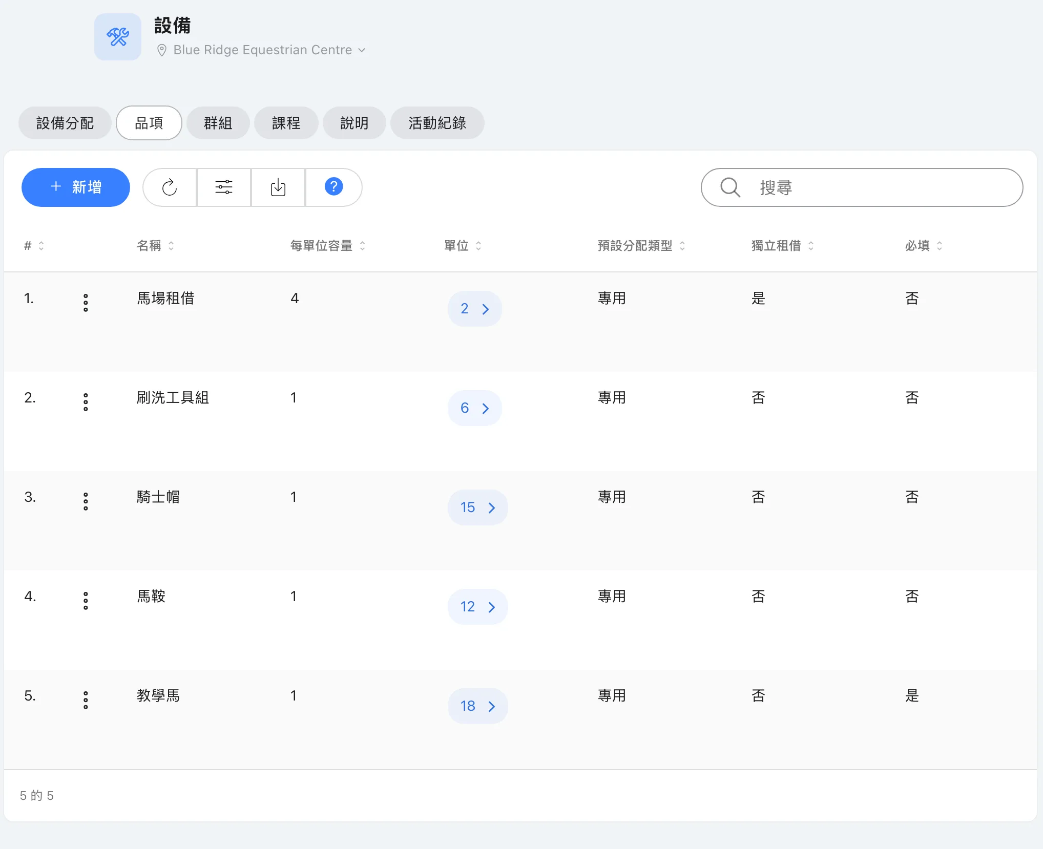Sort by 名稱 column

pyautogui.click(x=156, y=246)
